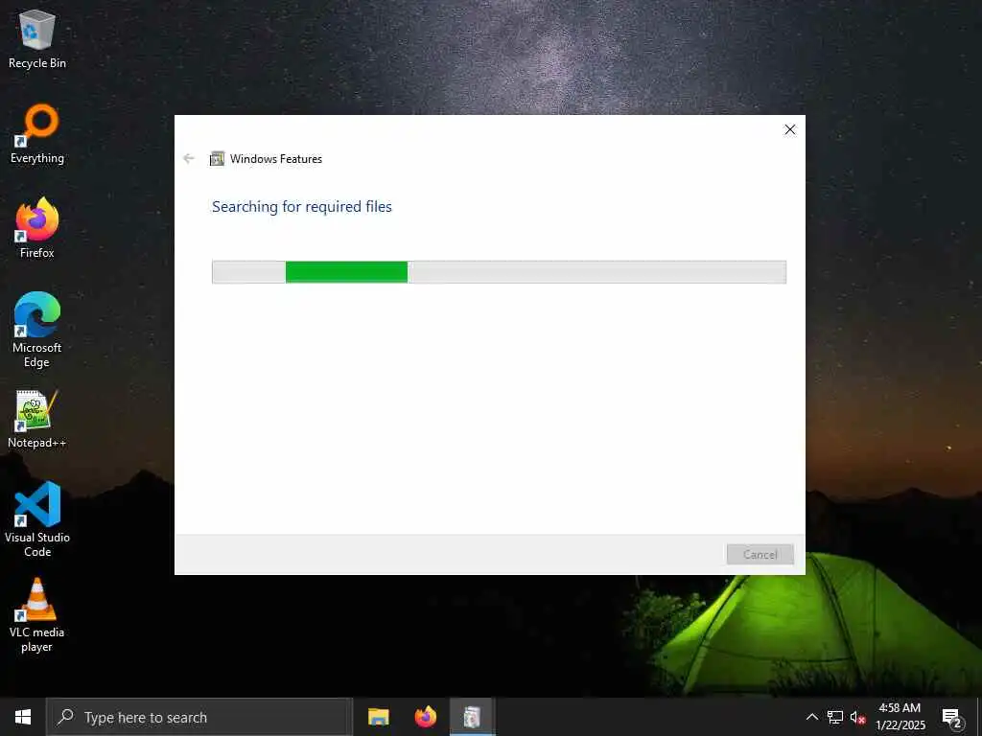The image size is (982, 736).
Task: Open the Windows Start menu
Action: pyautogui.click(x=23, y=717)
